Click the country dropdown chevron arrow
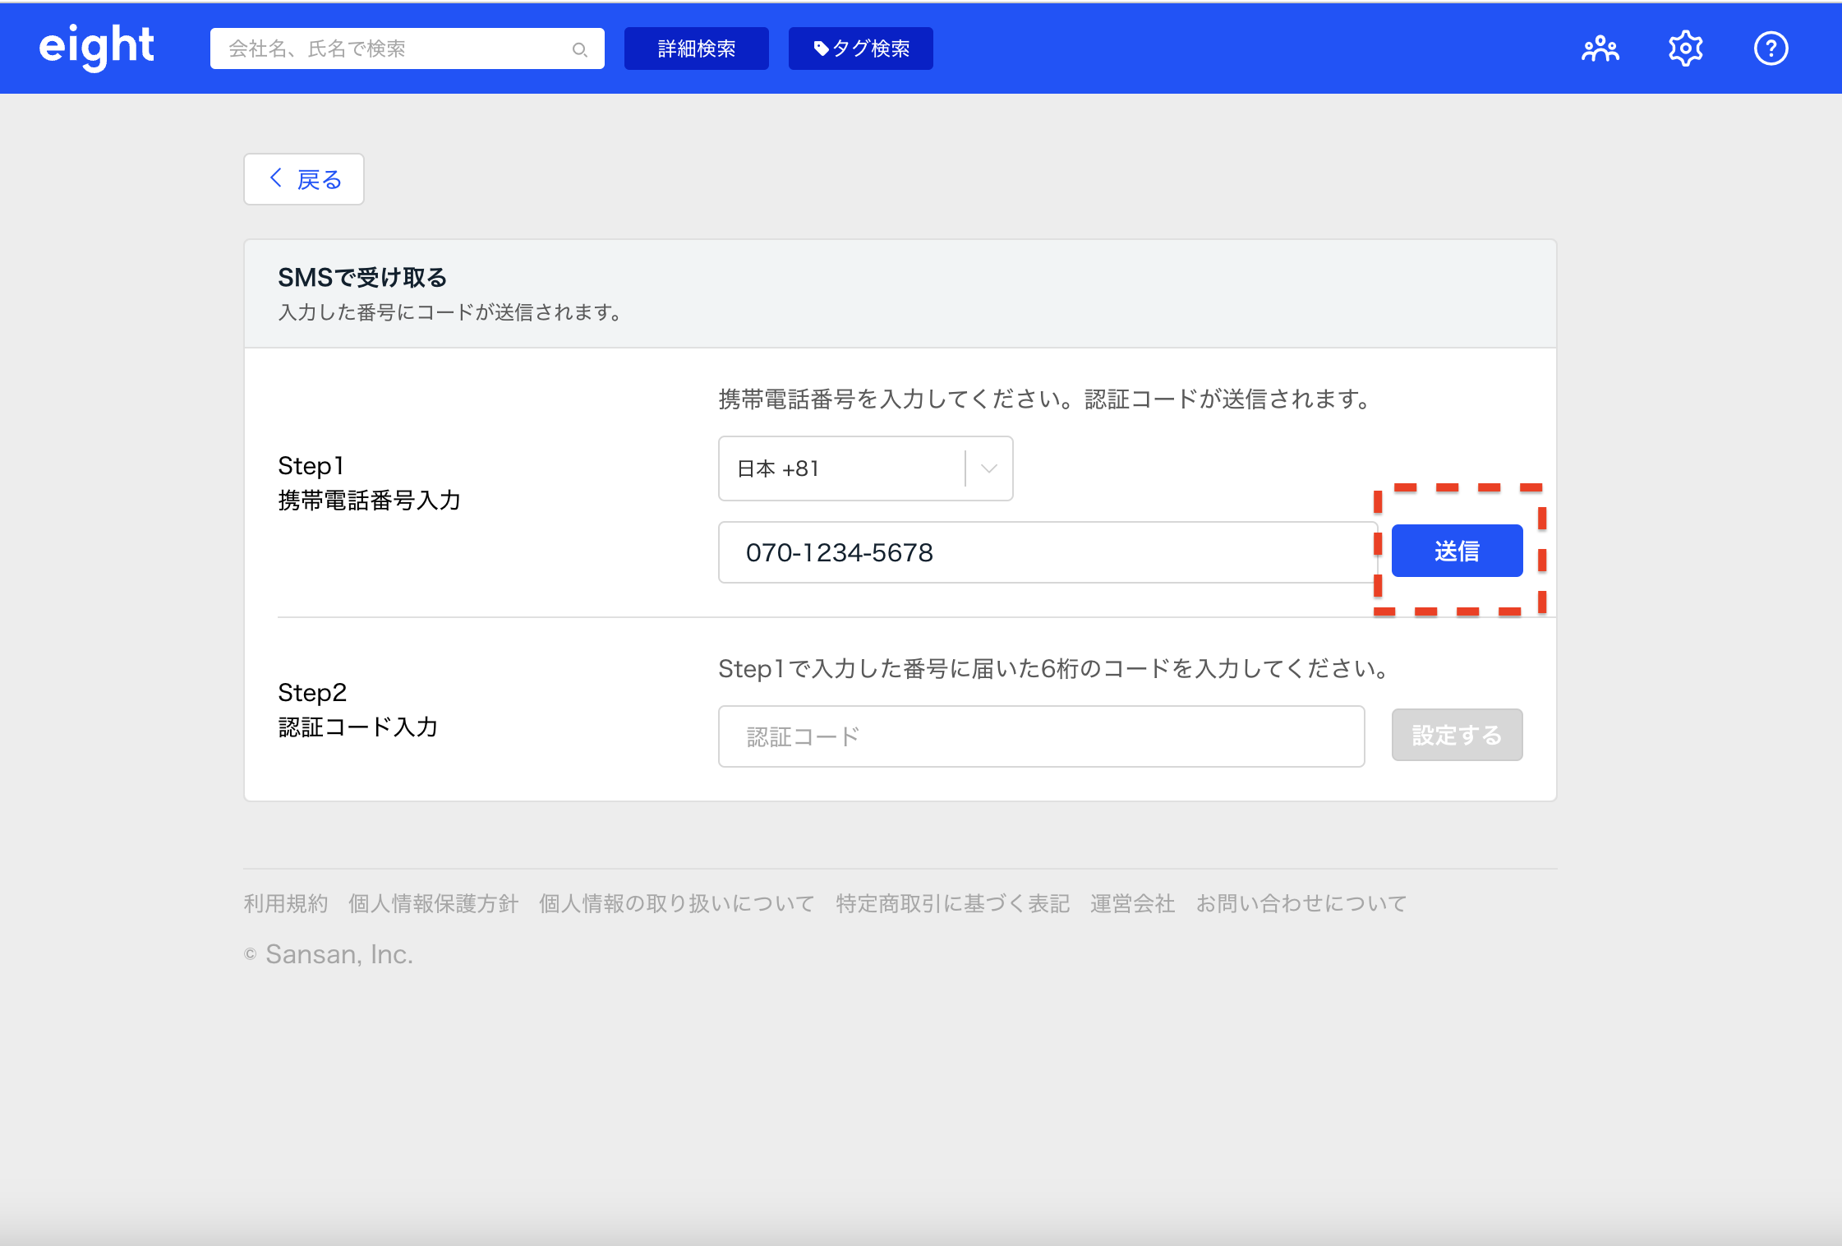The height and width of the screenshot is (1246, 1842). point(989,468)
